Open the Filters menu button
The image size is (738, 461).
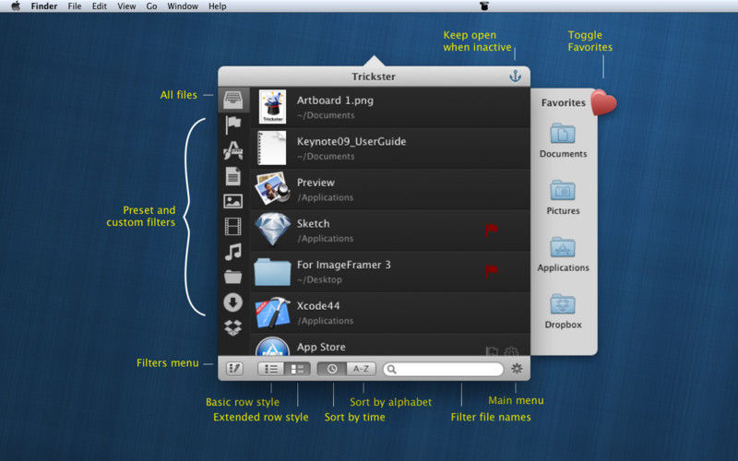[234, 368]
